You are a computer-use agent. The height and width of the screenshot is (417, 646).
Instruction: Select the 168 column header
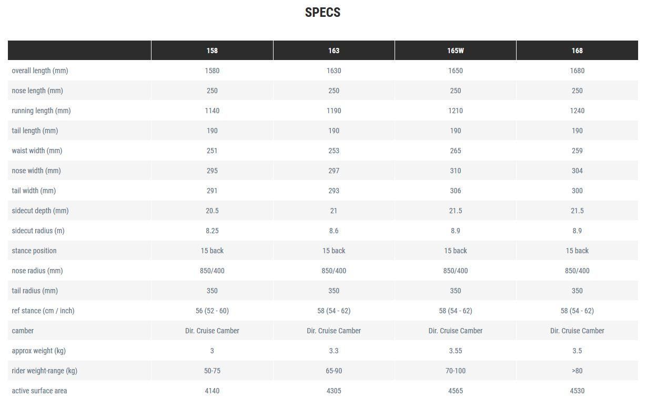(x=577, y=51)
